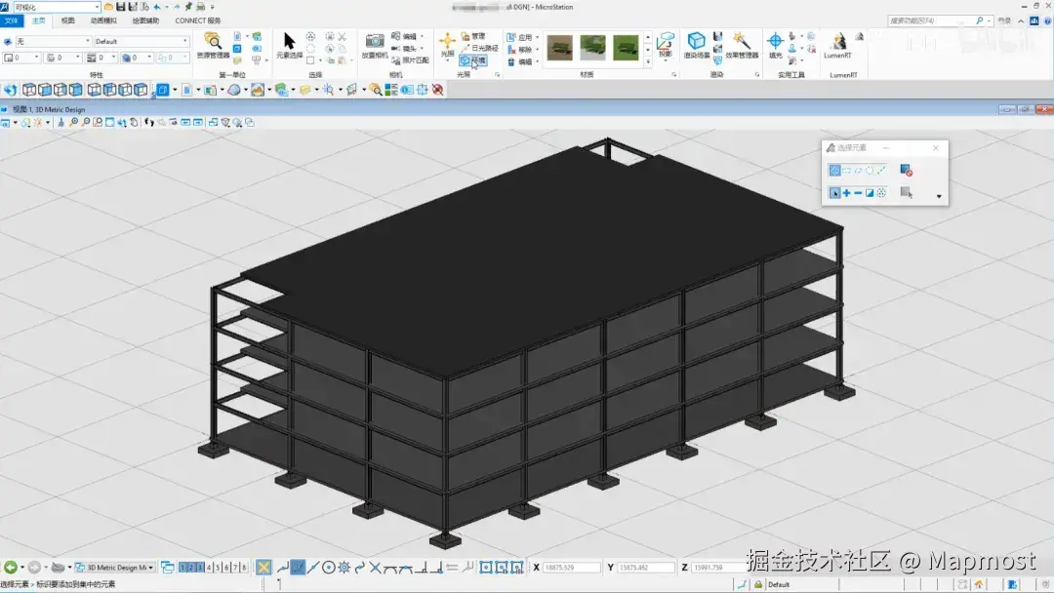Click camera 镜头 lens button
Screen dimensions: 1054x593
[x=405, y=49]
